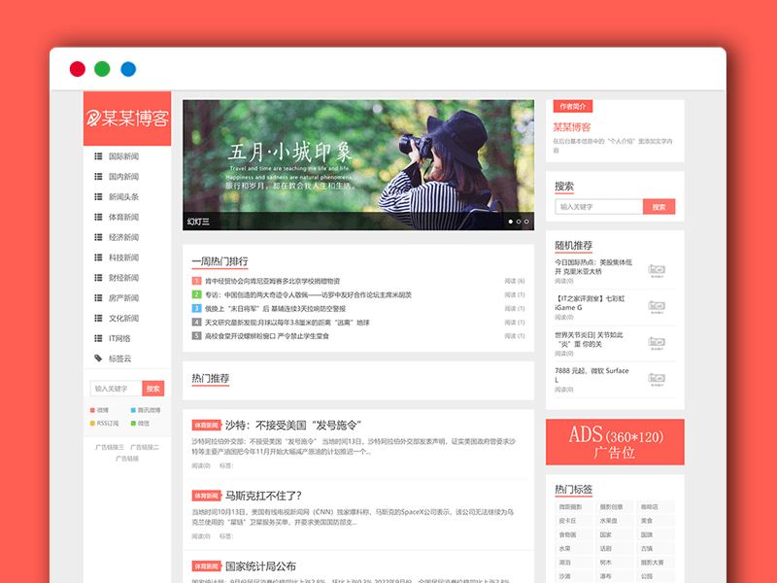777x583 pixels.
Task: Click the thumbnail icon beside the iGame article
Action: point(657,306)
